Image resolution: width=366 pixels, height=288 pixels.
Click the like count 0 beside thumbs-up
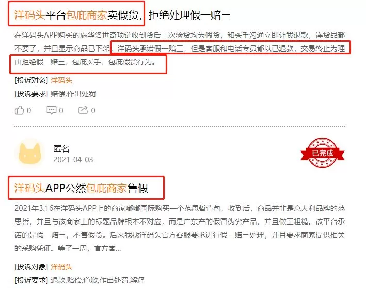29,110
